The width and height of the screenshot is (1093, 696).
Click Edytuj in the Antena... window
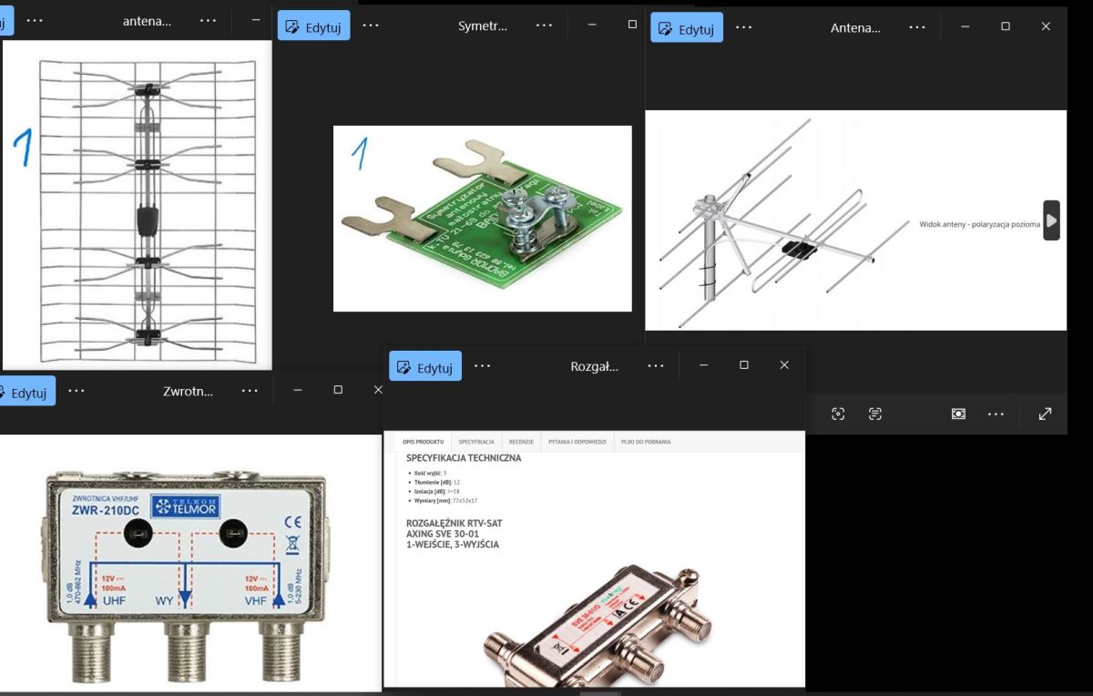pyautogui.click(x=687, y=28)
